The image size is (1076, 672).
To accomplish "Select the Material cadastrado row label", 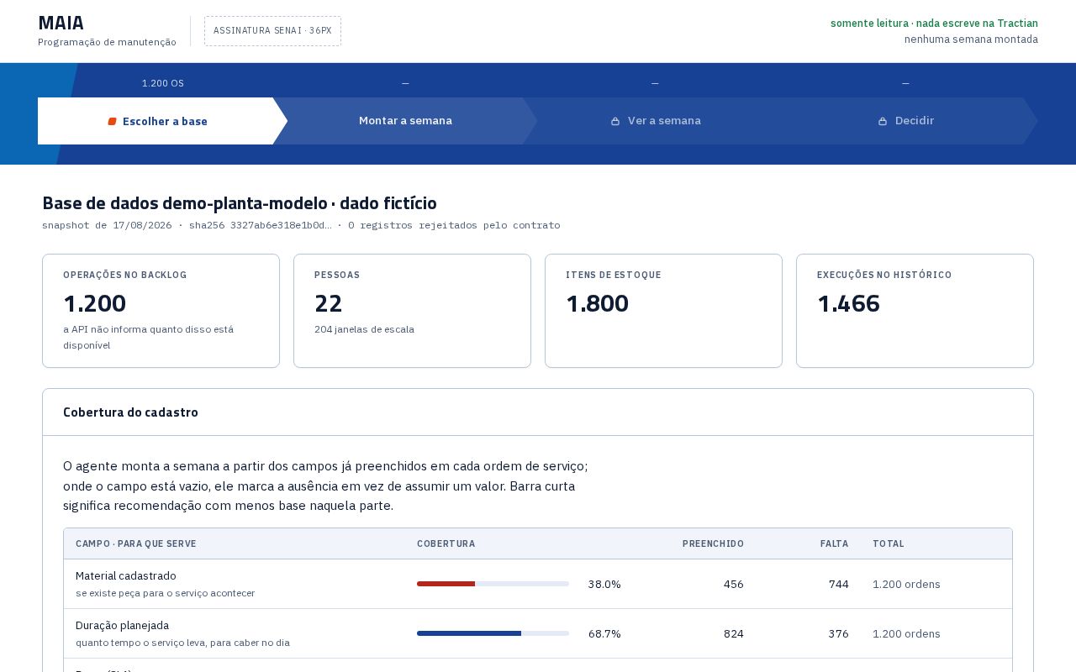I will click(x=126, y=576).
